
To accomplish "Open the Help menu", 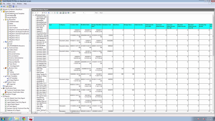I will 25,4.
